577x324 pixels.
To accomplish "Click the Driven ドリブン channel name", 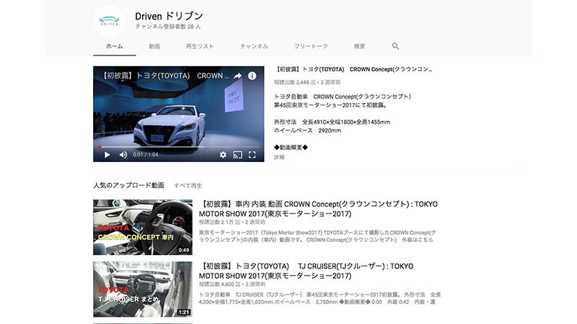I will (169, 16).
